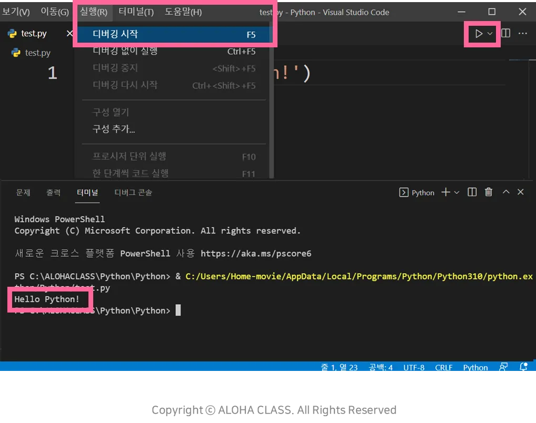536x423 pixels.
Task: Maximize panel with up chevron
Action: pyautogui.click(x=506, y=192)
